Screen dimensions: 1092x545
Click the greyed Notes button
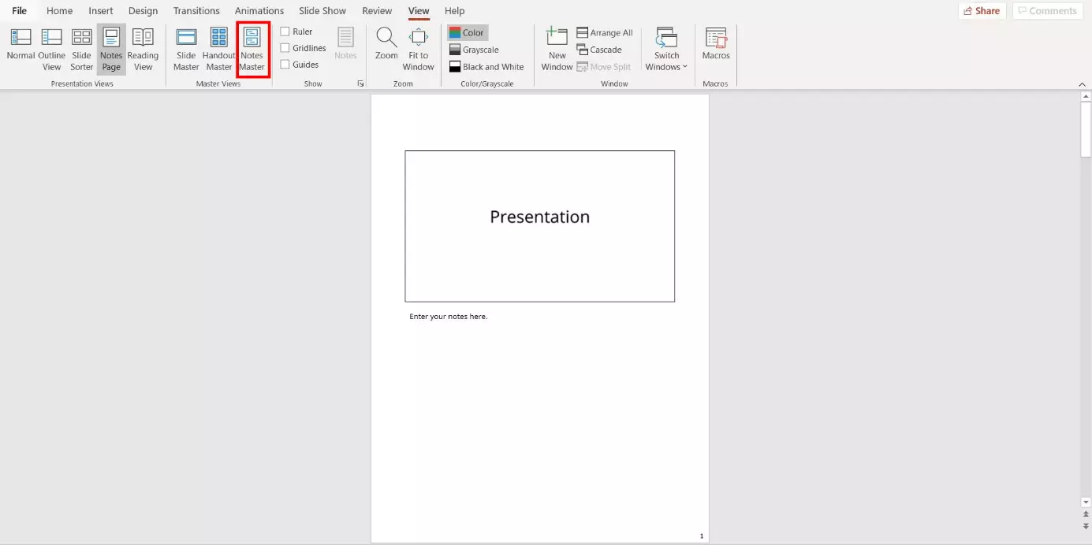345,44
